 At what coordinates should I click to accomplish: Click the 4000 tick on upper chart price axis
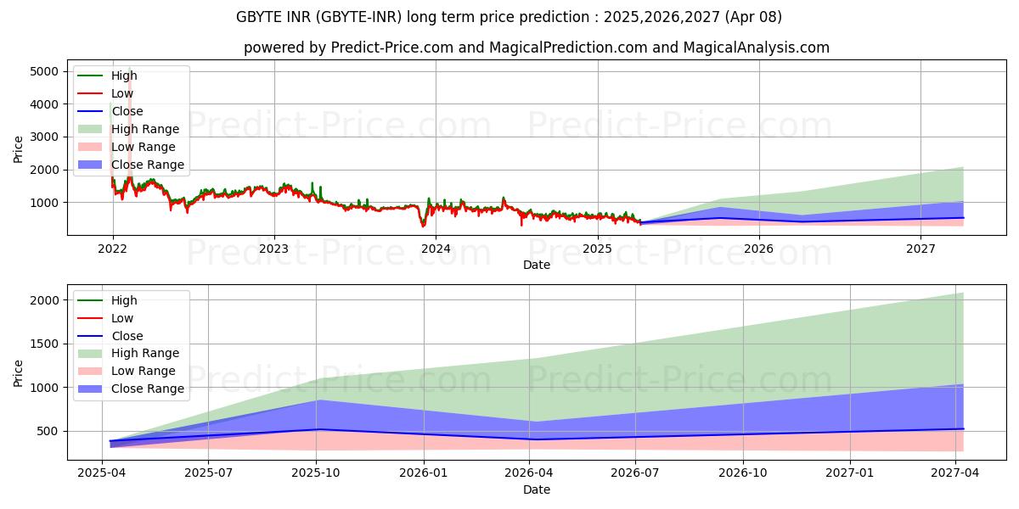pyautogui.click(x=46, y=104)
